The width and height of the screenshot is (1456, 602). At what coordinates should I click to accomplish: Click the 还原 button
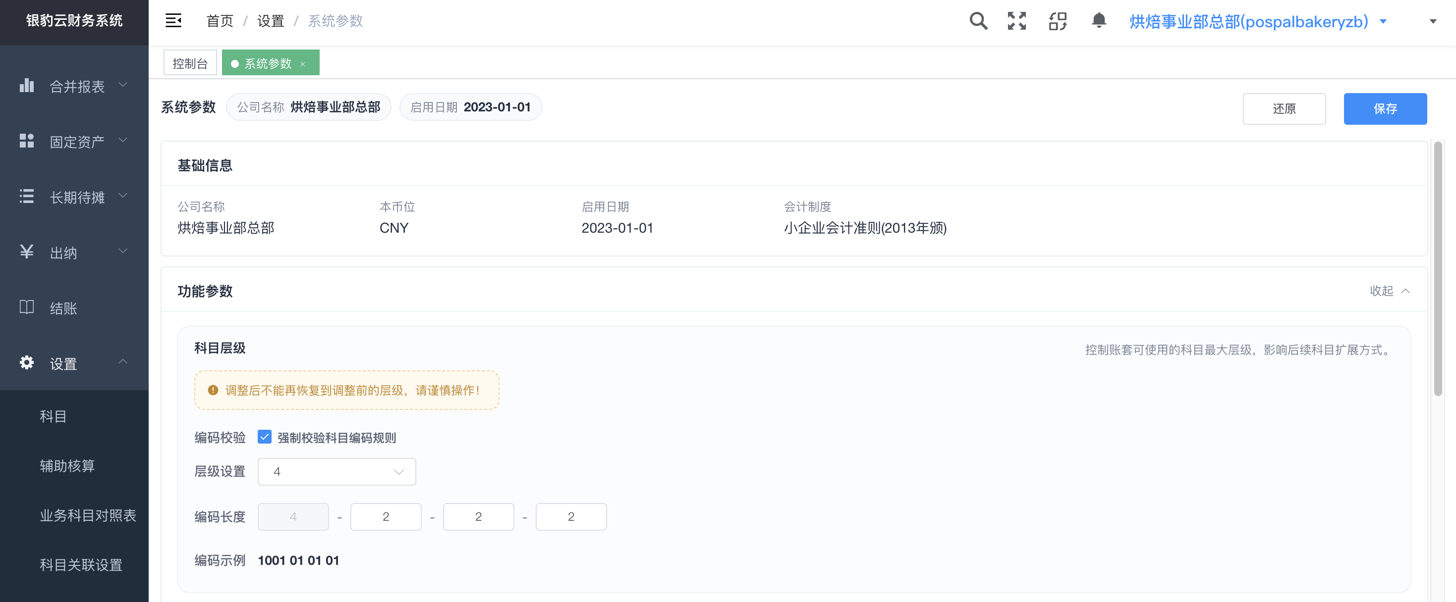[1284, 108]
